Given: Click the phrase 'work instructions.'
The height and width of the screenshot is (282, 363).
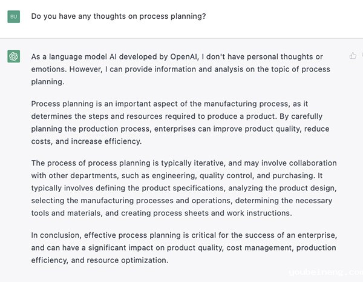Looking at the screenshot, I should point(260,213).
